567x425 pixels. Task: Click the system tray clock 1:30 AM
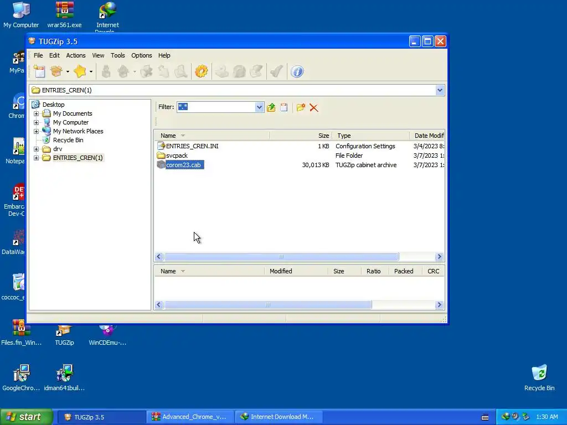[547, 417]
